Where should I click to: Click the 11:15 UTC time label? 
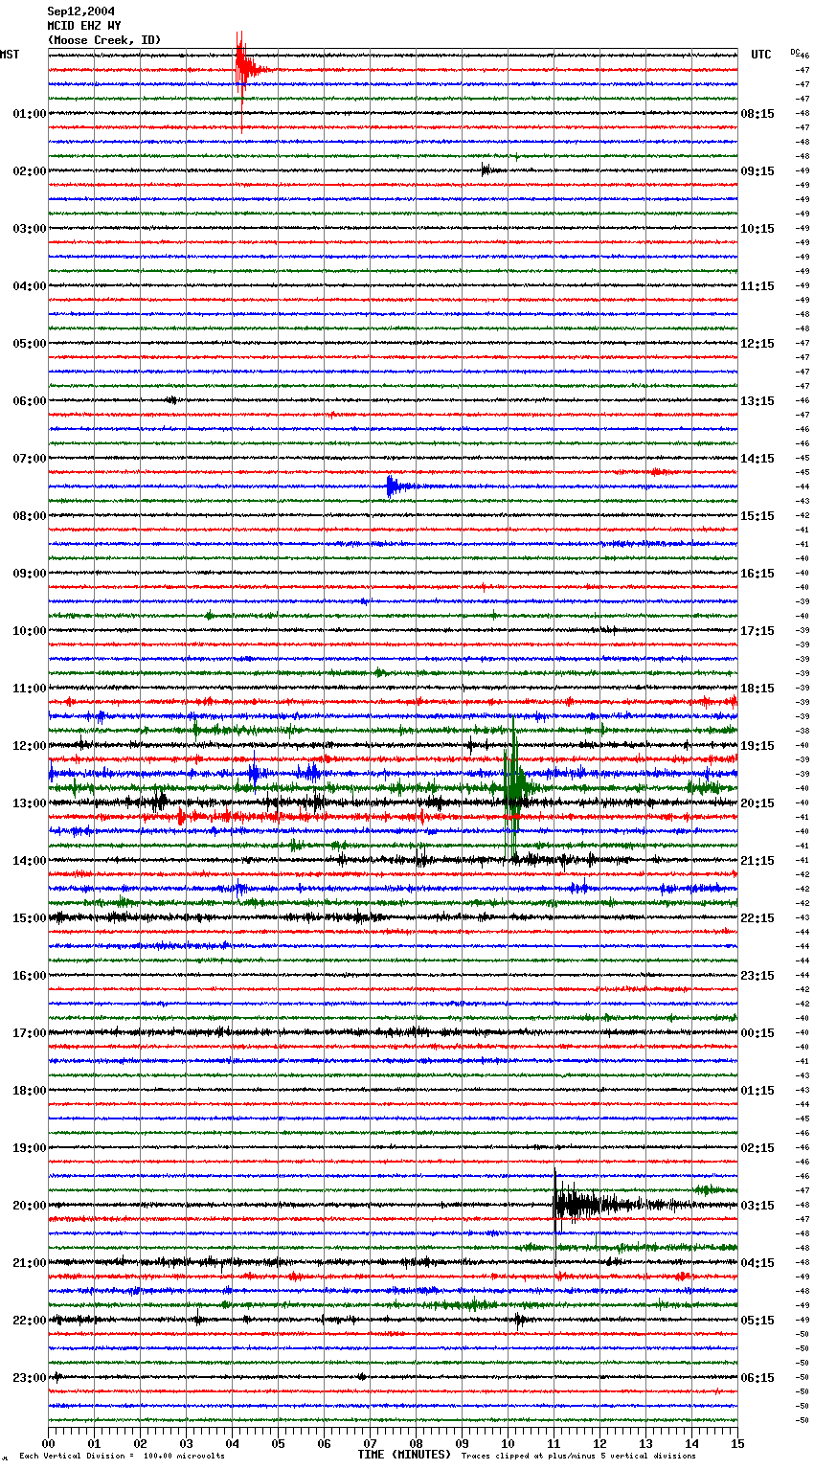point(757,286)
